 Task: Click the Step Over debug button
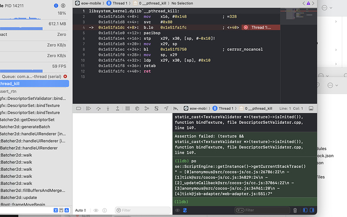pyautogui.click(x=98, y=108)
